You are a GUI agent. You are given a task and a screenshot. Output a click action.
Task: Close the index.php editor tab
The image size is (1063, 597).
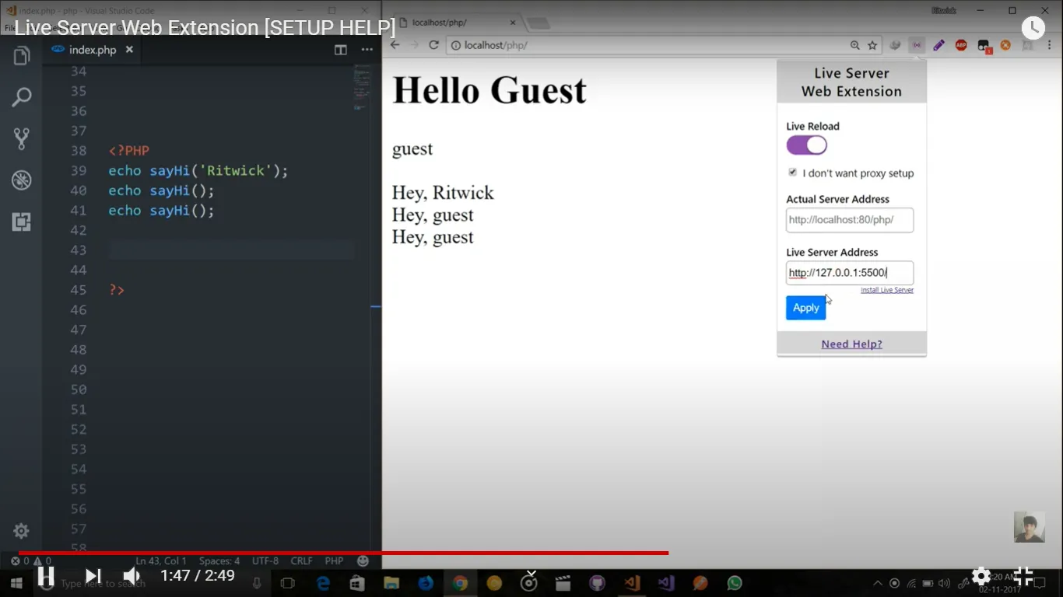tap(129, 50)
